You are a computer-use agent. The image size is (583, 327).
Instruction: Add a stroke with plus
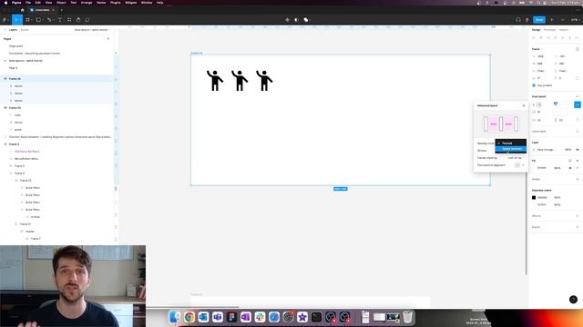[x=578, y=179]
